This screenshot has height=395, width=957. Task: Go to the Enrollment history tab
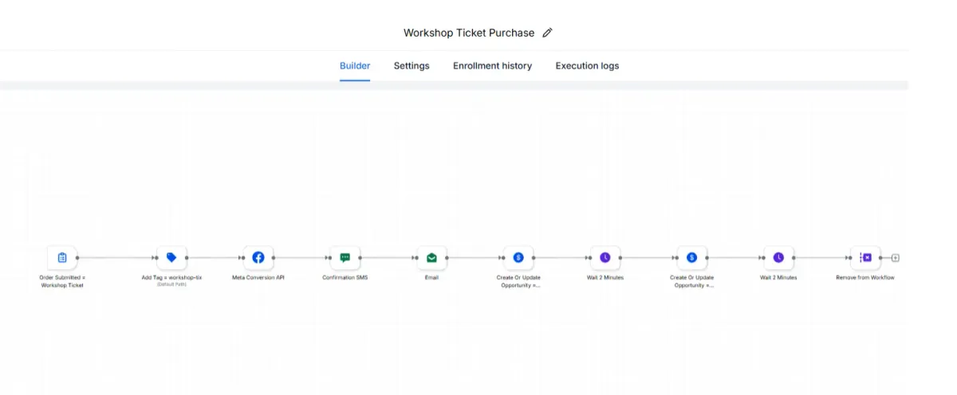[492, 66]
